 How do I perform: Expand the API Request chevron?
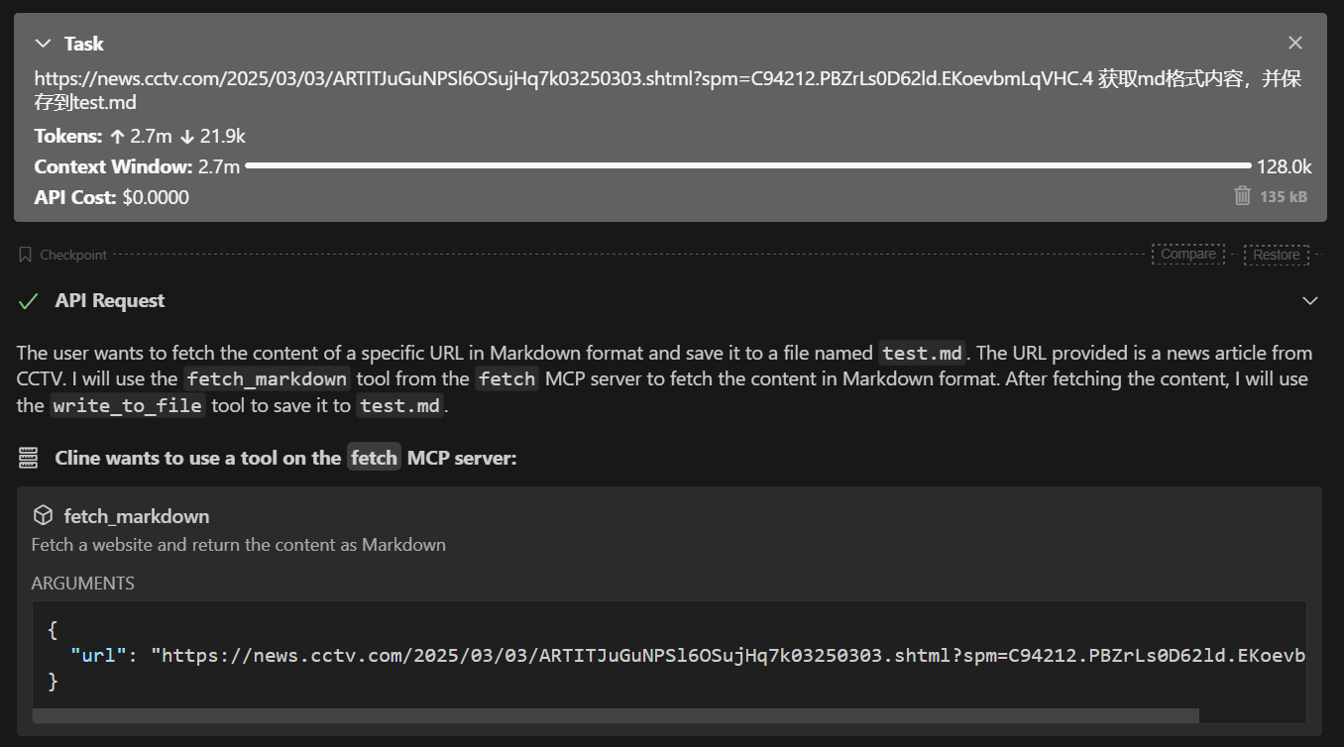pos(1309,301)
